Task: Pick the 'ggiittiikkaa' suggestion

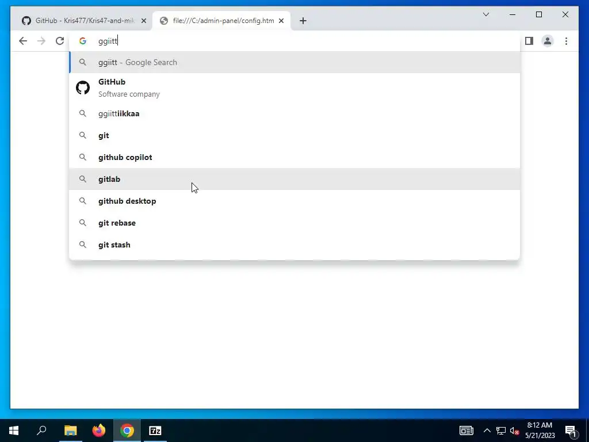Action: [295, 113]
